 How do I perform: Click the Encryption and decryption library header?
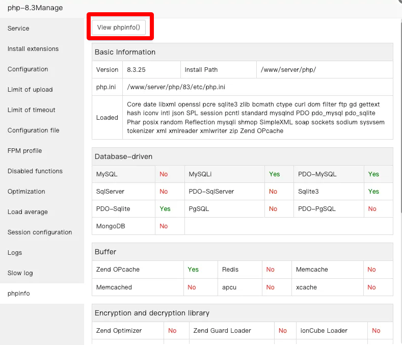(x=243, y=313)
